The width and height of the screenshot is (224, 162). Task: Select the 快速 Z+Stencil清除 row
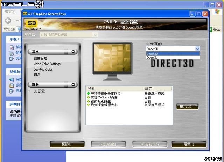pyautogui.click(x=129, y=97)
